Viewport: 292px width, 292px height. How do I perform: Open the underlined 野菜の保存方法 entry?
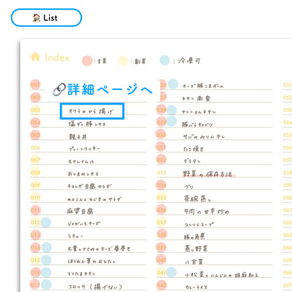(x=208, y=174)
